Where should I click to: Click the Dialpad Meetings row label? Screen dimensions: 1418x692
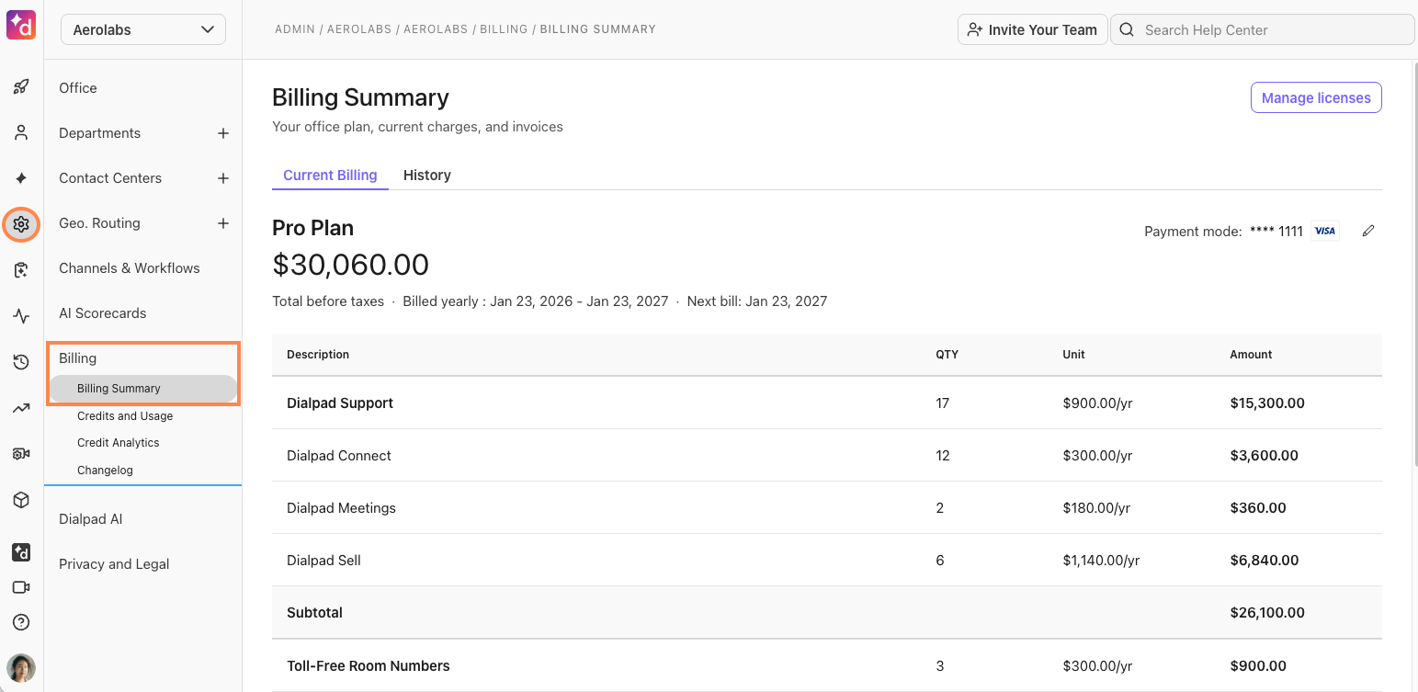[341, 508]
